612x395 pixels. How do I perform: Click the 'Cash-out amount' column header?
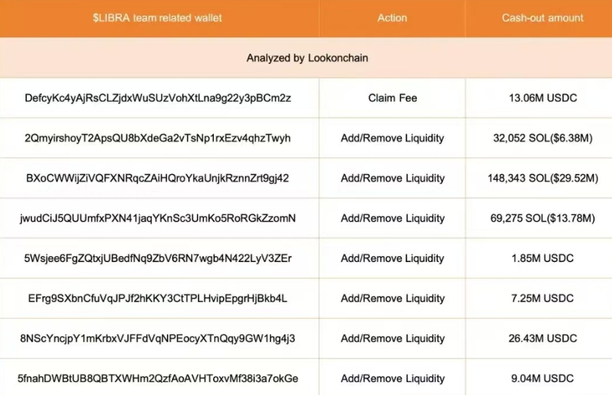click(542, 18)
